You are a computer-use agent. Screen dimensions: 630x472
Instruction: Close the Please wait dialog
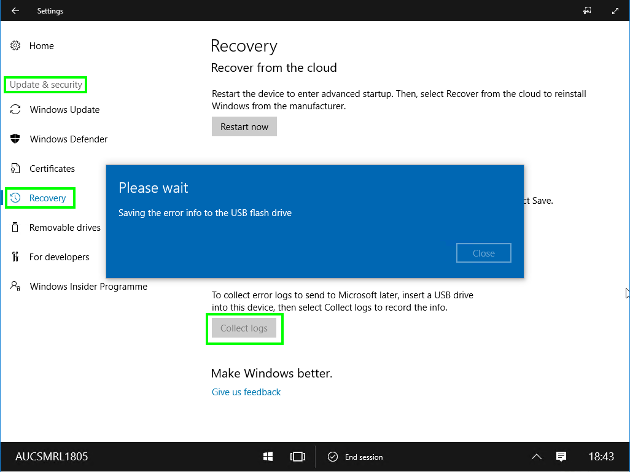(483, 252)
